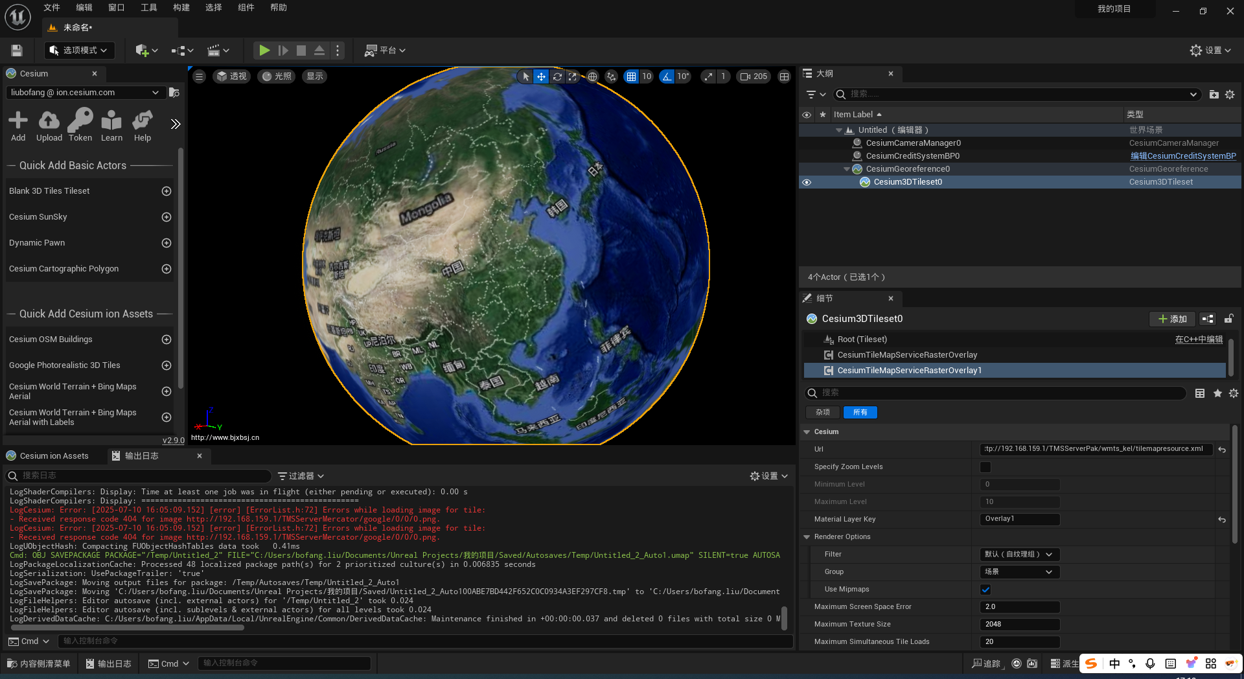Switch to the 输出日志 tab
Screen dimensions: 1244x679
[x=142, y=455]
